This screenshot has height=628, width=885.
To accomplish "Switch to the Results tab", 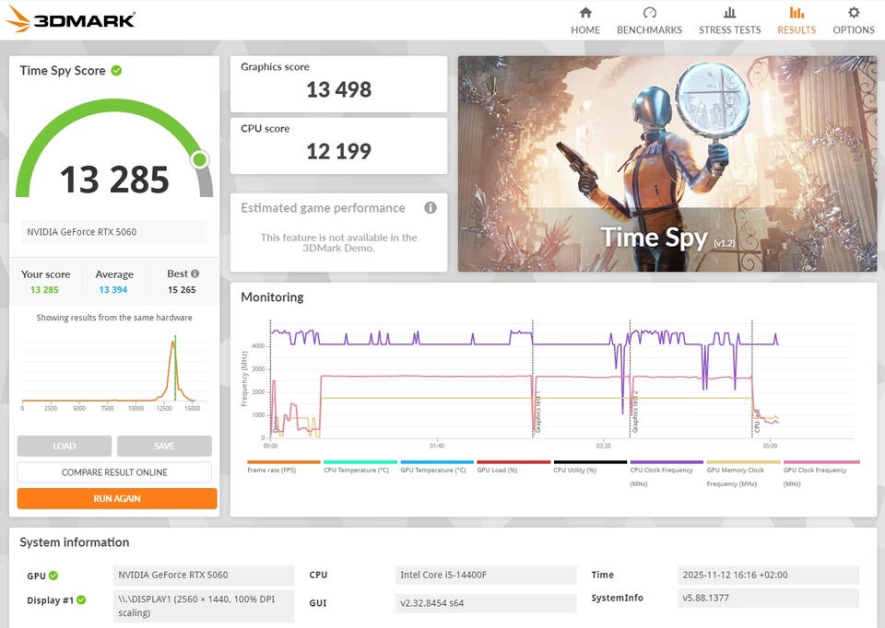I will click(796, 19).
